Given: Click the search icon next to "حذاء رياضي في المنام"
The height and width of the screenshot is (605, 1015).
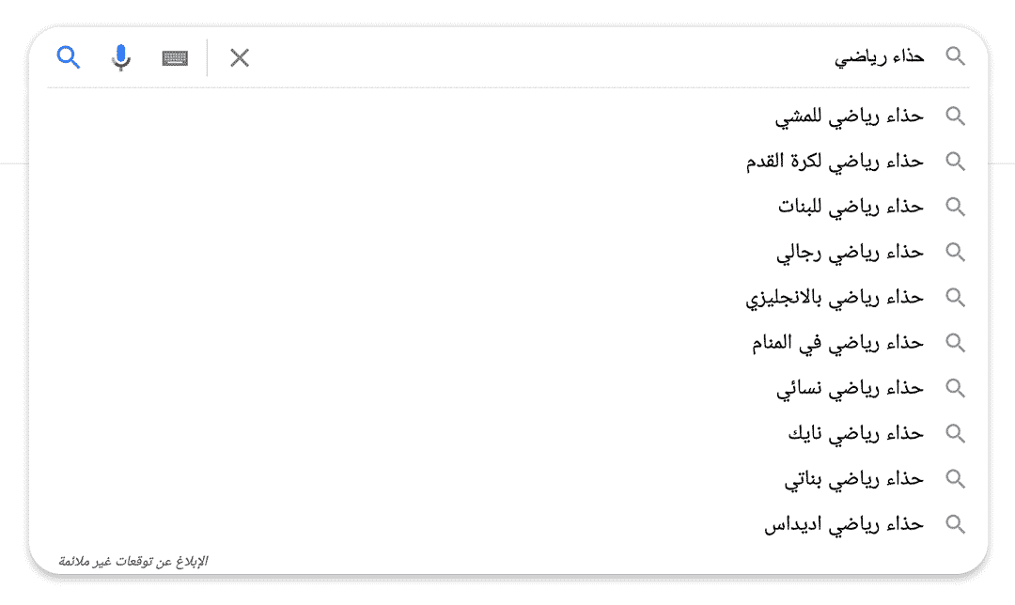Looking at the screenshot, I should (956, 342).
